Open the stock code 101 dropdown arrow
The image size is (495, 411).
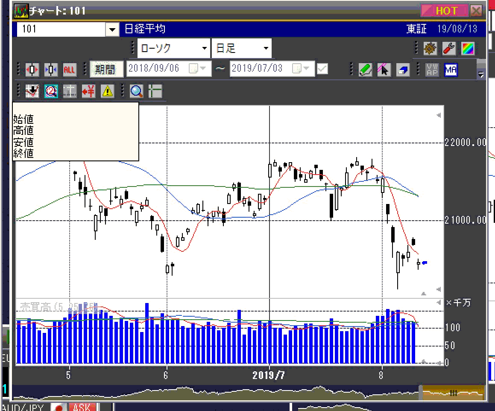click(x=112, y=29)
